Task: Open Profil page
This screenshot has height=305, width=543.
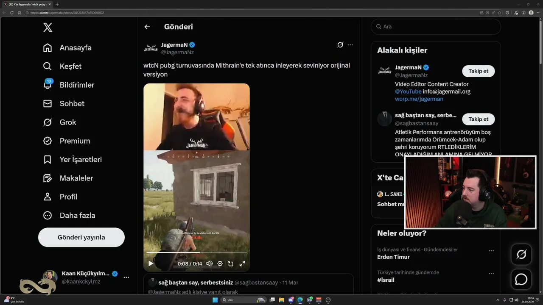Action: [x=60, y=197]
